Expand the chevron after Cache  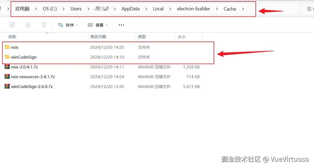click(x=243, y=9)
